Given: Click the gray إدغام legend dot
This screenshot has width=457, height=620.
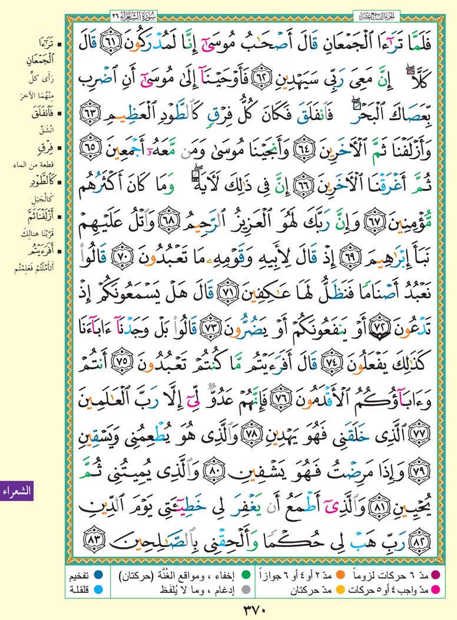Looking at the screenshot, I should 246,587.
